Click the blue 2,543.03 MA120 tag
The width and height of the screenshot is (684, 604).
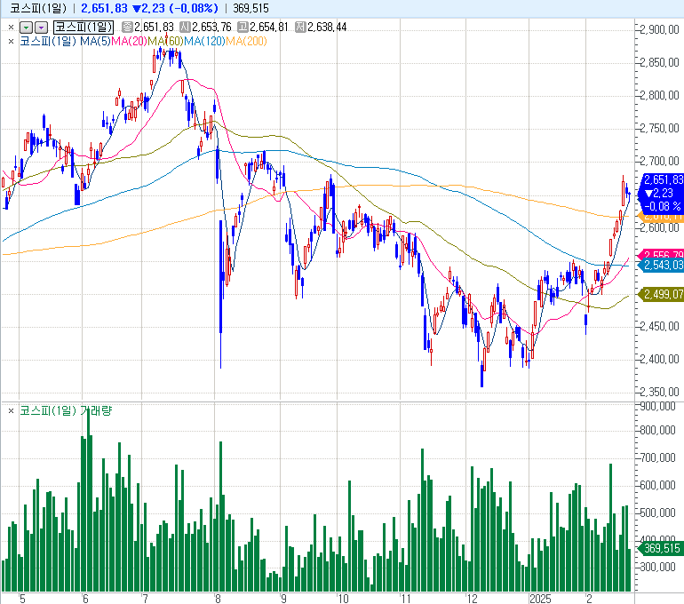click(663, 265)
